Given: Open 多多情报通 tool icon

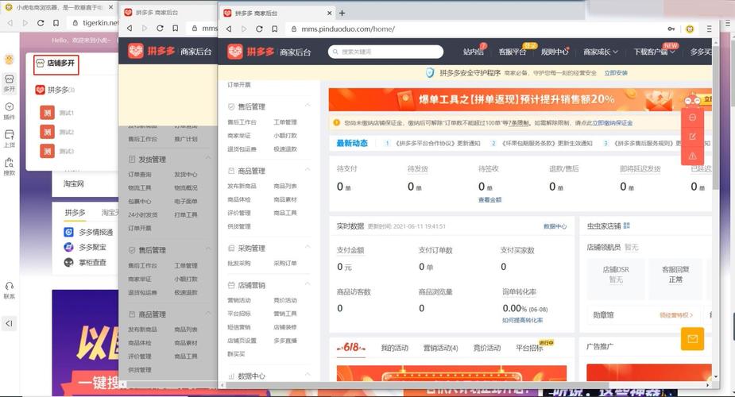Looking at the screenshot, I should click(68, 232).
